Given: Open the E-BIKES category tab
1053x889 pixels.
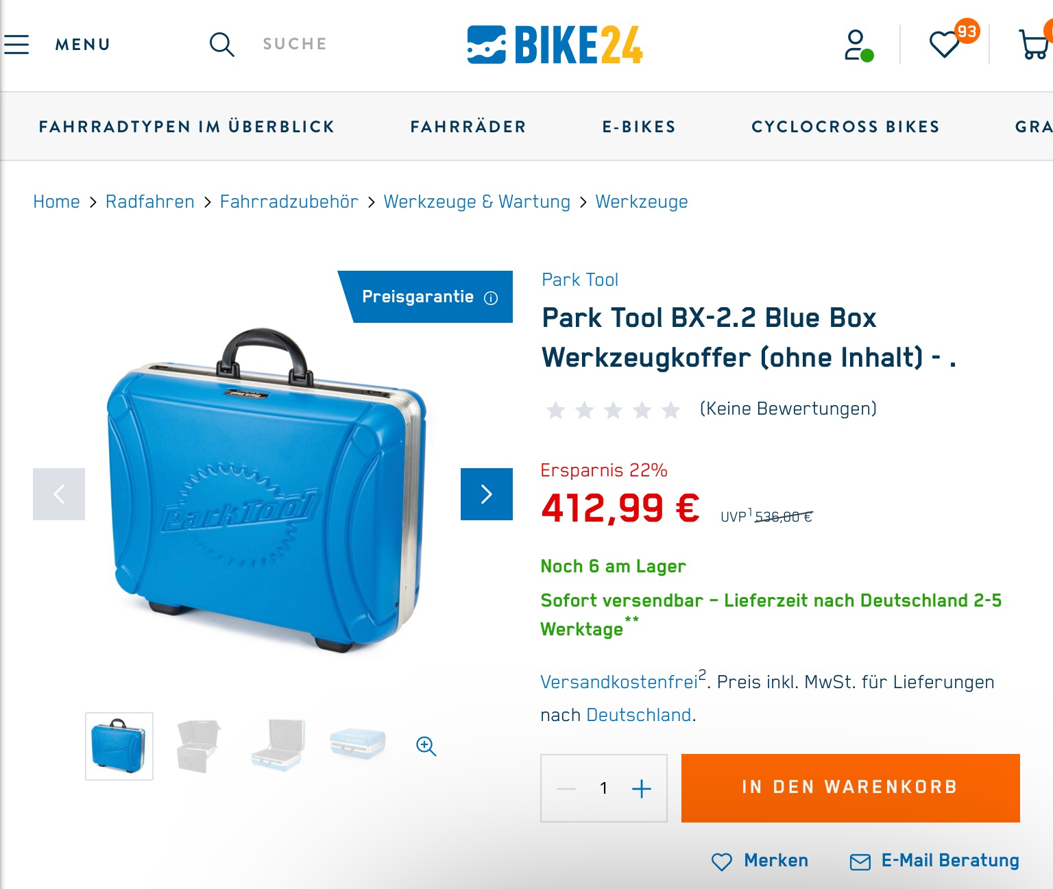Looking at the screenshot, I should coord(639,127).
